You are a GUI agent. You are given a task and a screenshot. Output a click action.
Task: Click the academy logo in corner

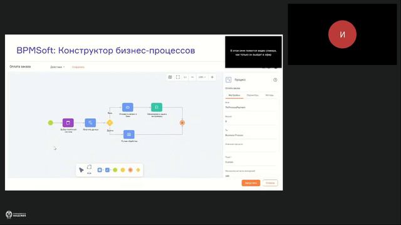tap(16, 215)
